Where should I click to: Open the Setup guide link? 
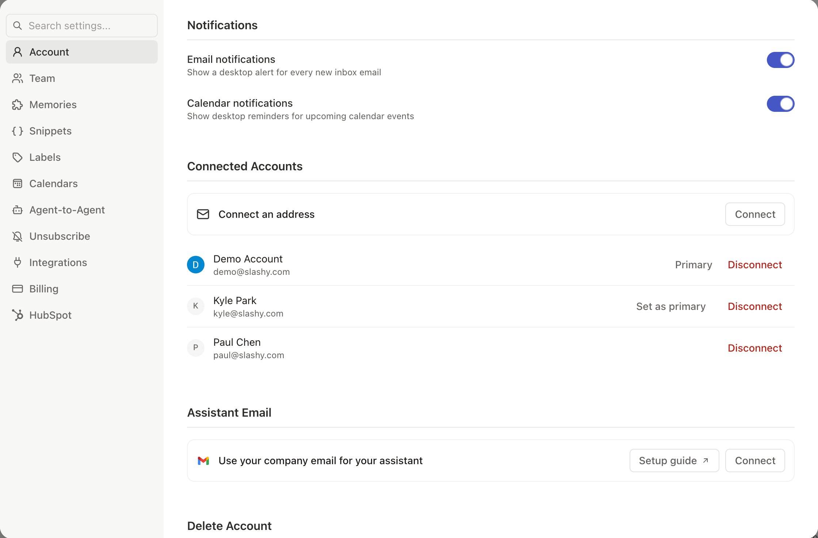pos(674,461)
